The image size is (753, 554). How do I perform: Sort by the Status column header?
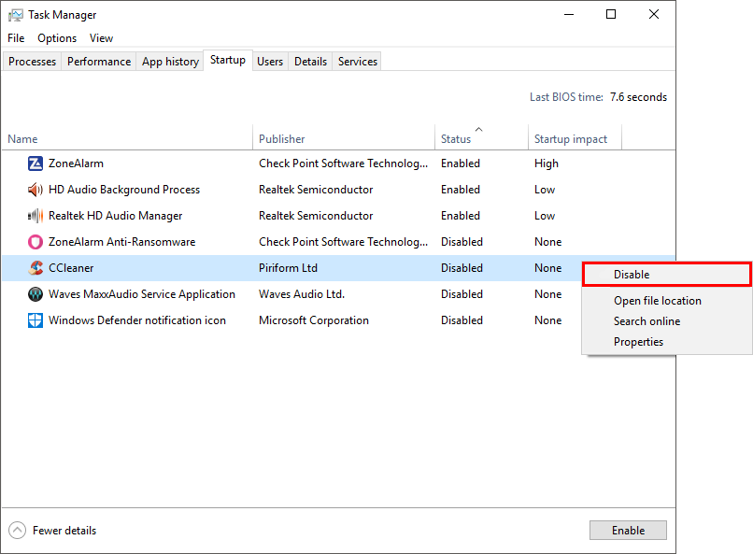[x=481, y=137]
